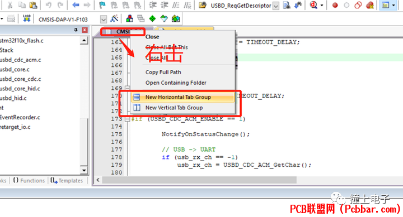403x217 pixels.
Task: Click the editor horizontal scrollbar thumb
Action: coord(199,180)
